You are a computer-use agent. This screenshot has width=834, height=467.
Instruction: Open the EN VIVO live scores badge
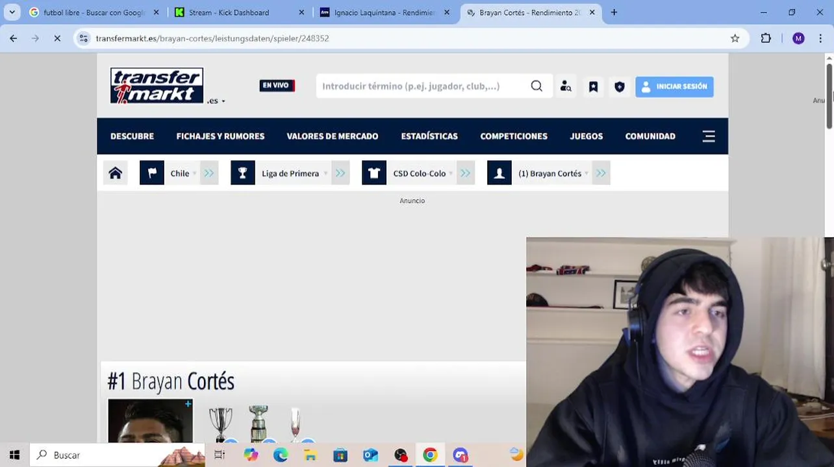click(x=277, y=86)
